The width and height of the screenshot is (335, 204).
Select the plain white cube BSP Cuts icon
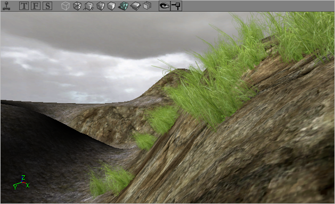(x=111, y=6)
